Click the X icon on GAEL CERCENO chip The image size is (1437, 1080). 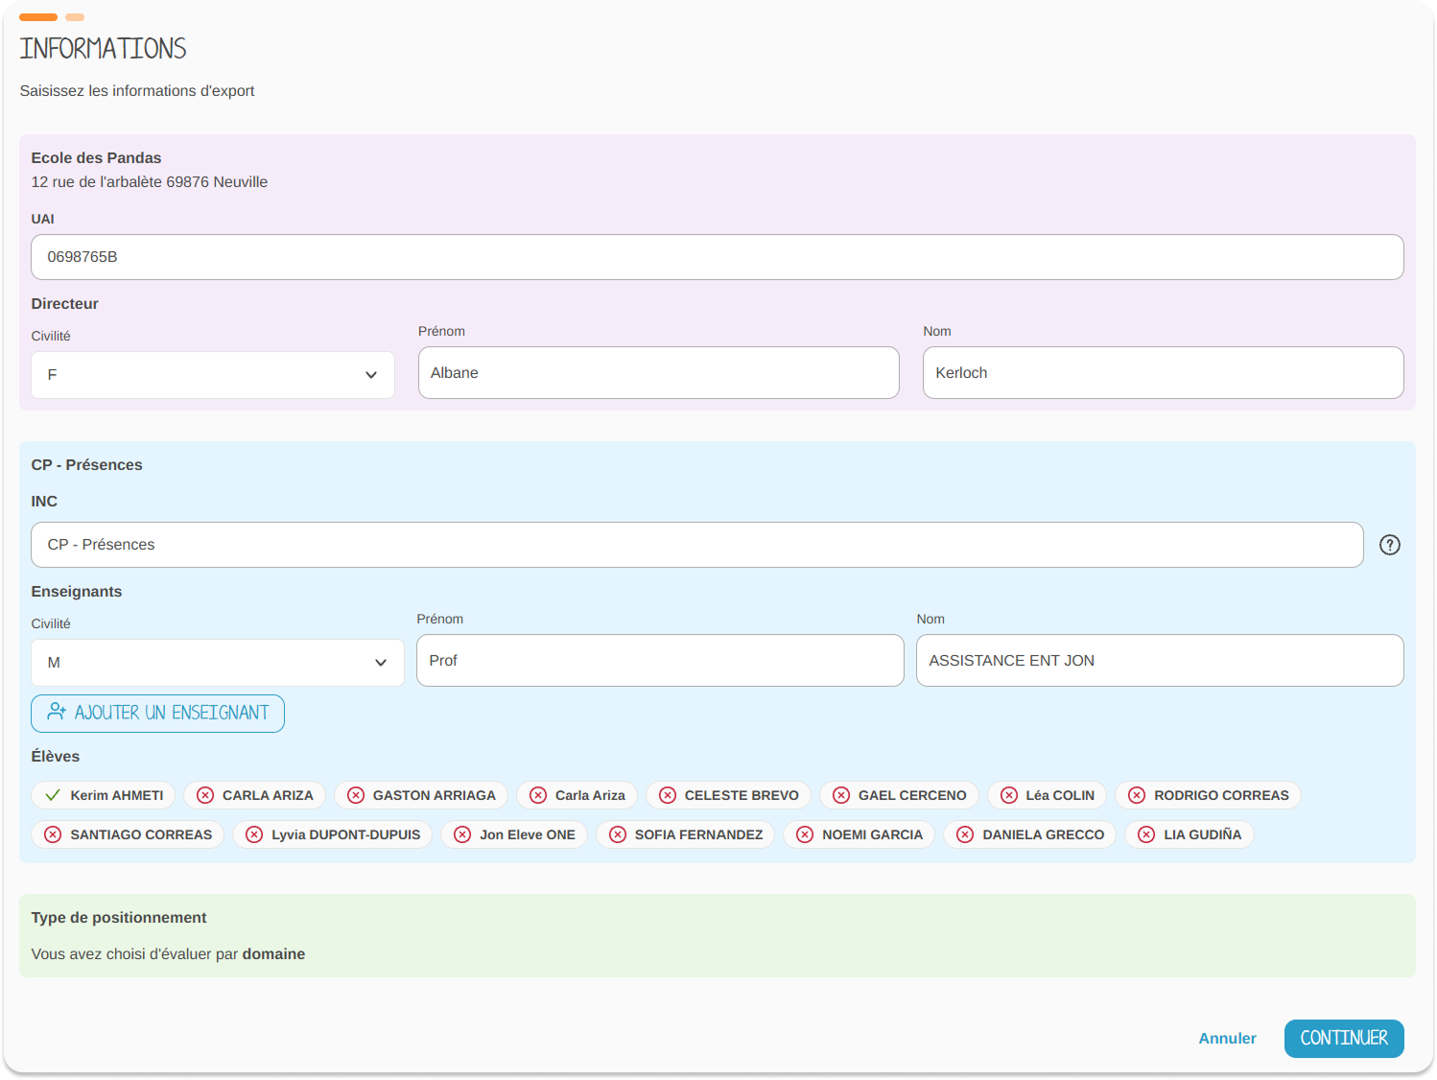click(x=841, y=795)
